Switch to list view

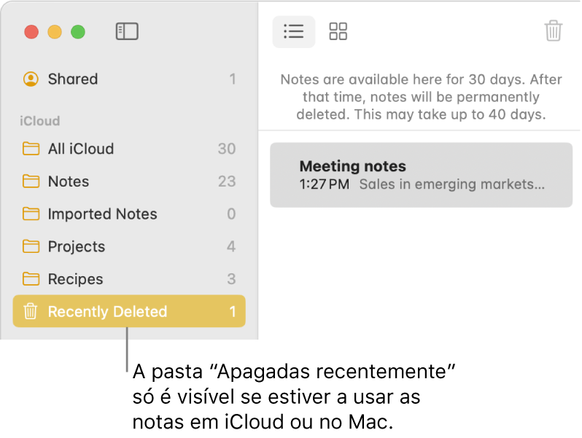[x=293, y=31]
